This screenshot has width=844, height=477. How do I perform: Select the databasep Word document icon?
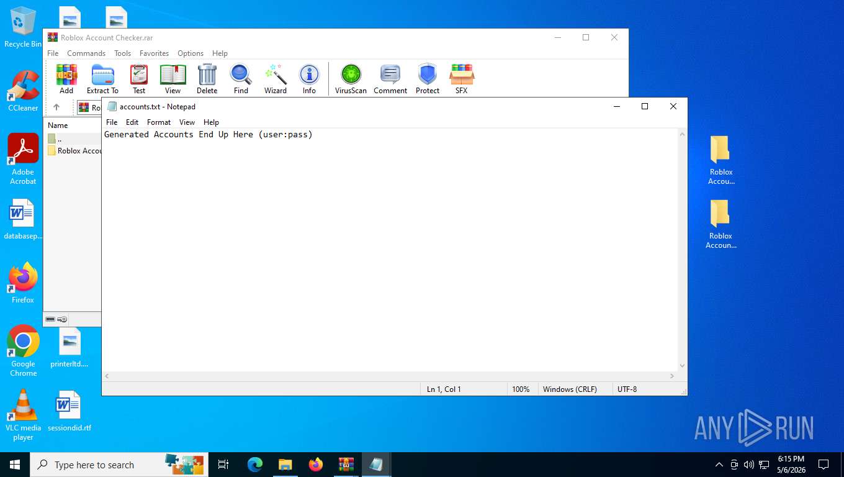tap(23, 219)
